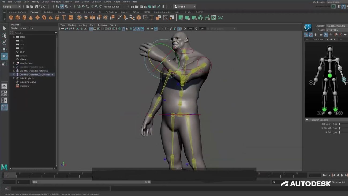Select the hips effector on character figure
348x196 pixels.
[x=330, y=76]
